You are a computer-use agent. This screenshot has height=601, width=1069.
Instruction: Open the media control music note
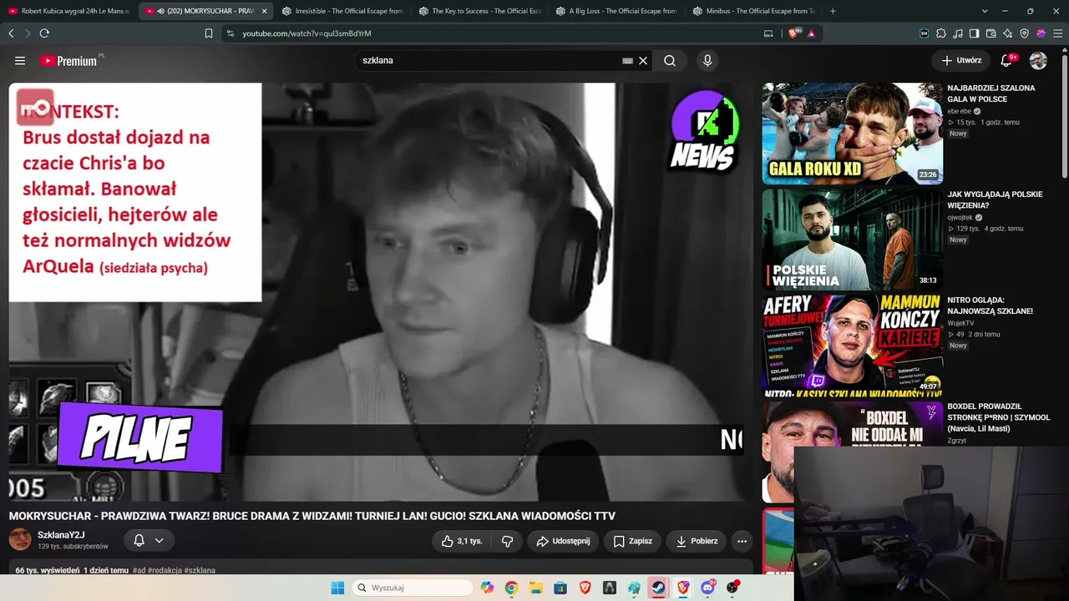pyautogui.click(x=958, y=33)
